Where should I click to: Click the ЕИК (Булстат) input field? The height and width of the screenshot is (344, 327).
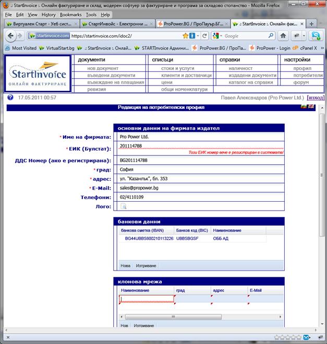201,146
